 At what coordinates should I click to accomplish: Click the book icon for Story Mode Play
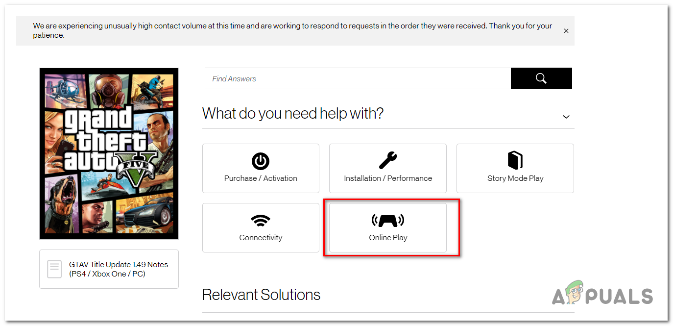coord(515,160)
